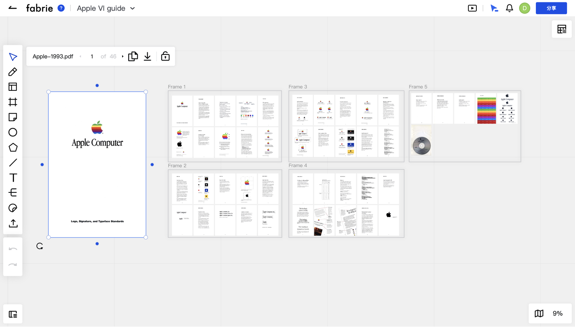Select the layout template tool
575x327 pixels.
13,87
